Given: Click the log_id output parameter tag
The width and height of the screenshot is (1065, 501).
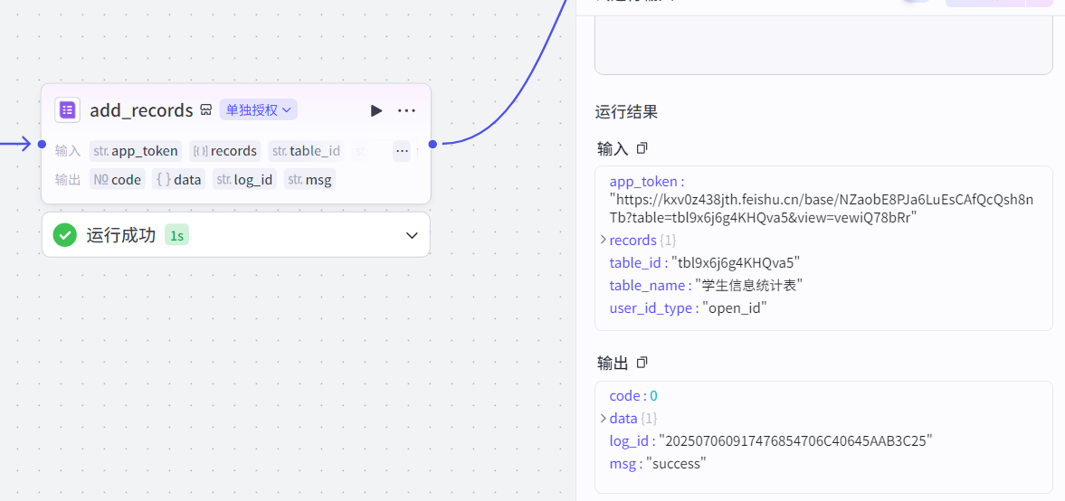Looking at the screenshot, I should pyautogui.click(x=244, y=179).
